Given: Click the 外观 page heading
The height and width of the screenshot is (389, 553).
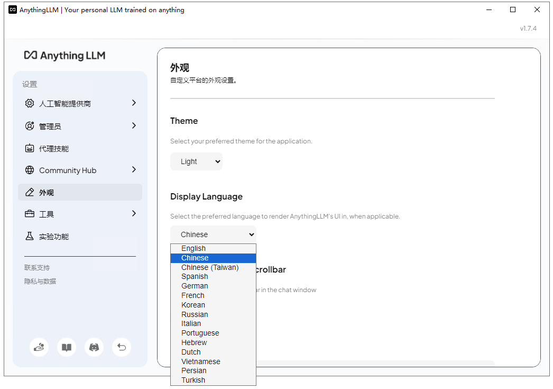Looking at the screenshot, I should point(180,67).
